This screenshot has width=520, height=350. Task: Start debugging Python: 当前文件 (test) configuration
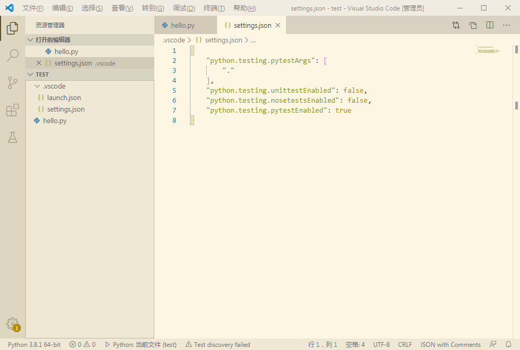(x=141, y=344)
